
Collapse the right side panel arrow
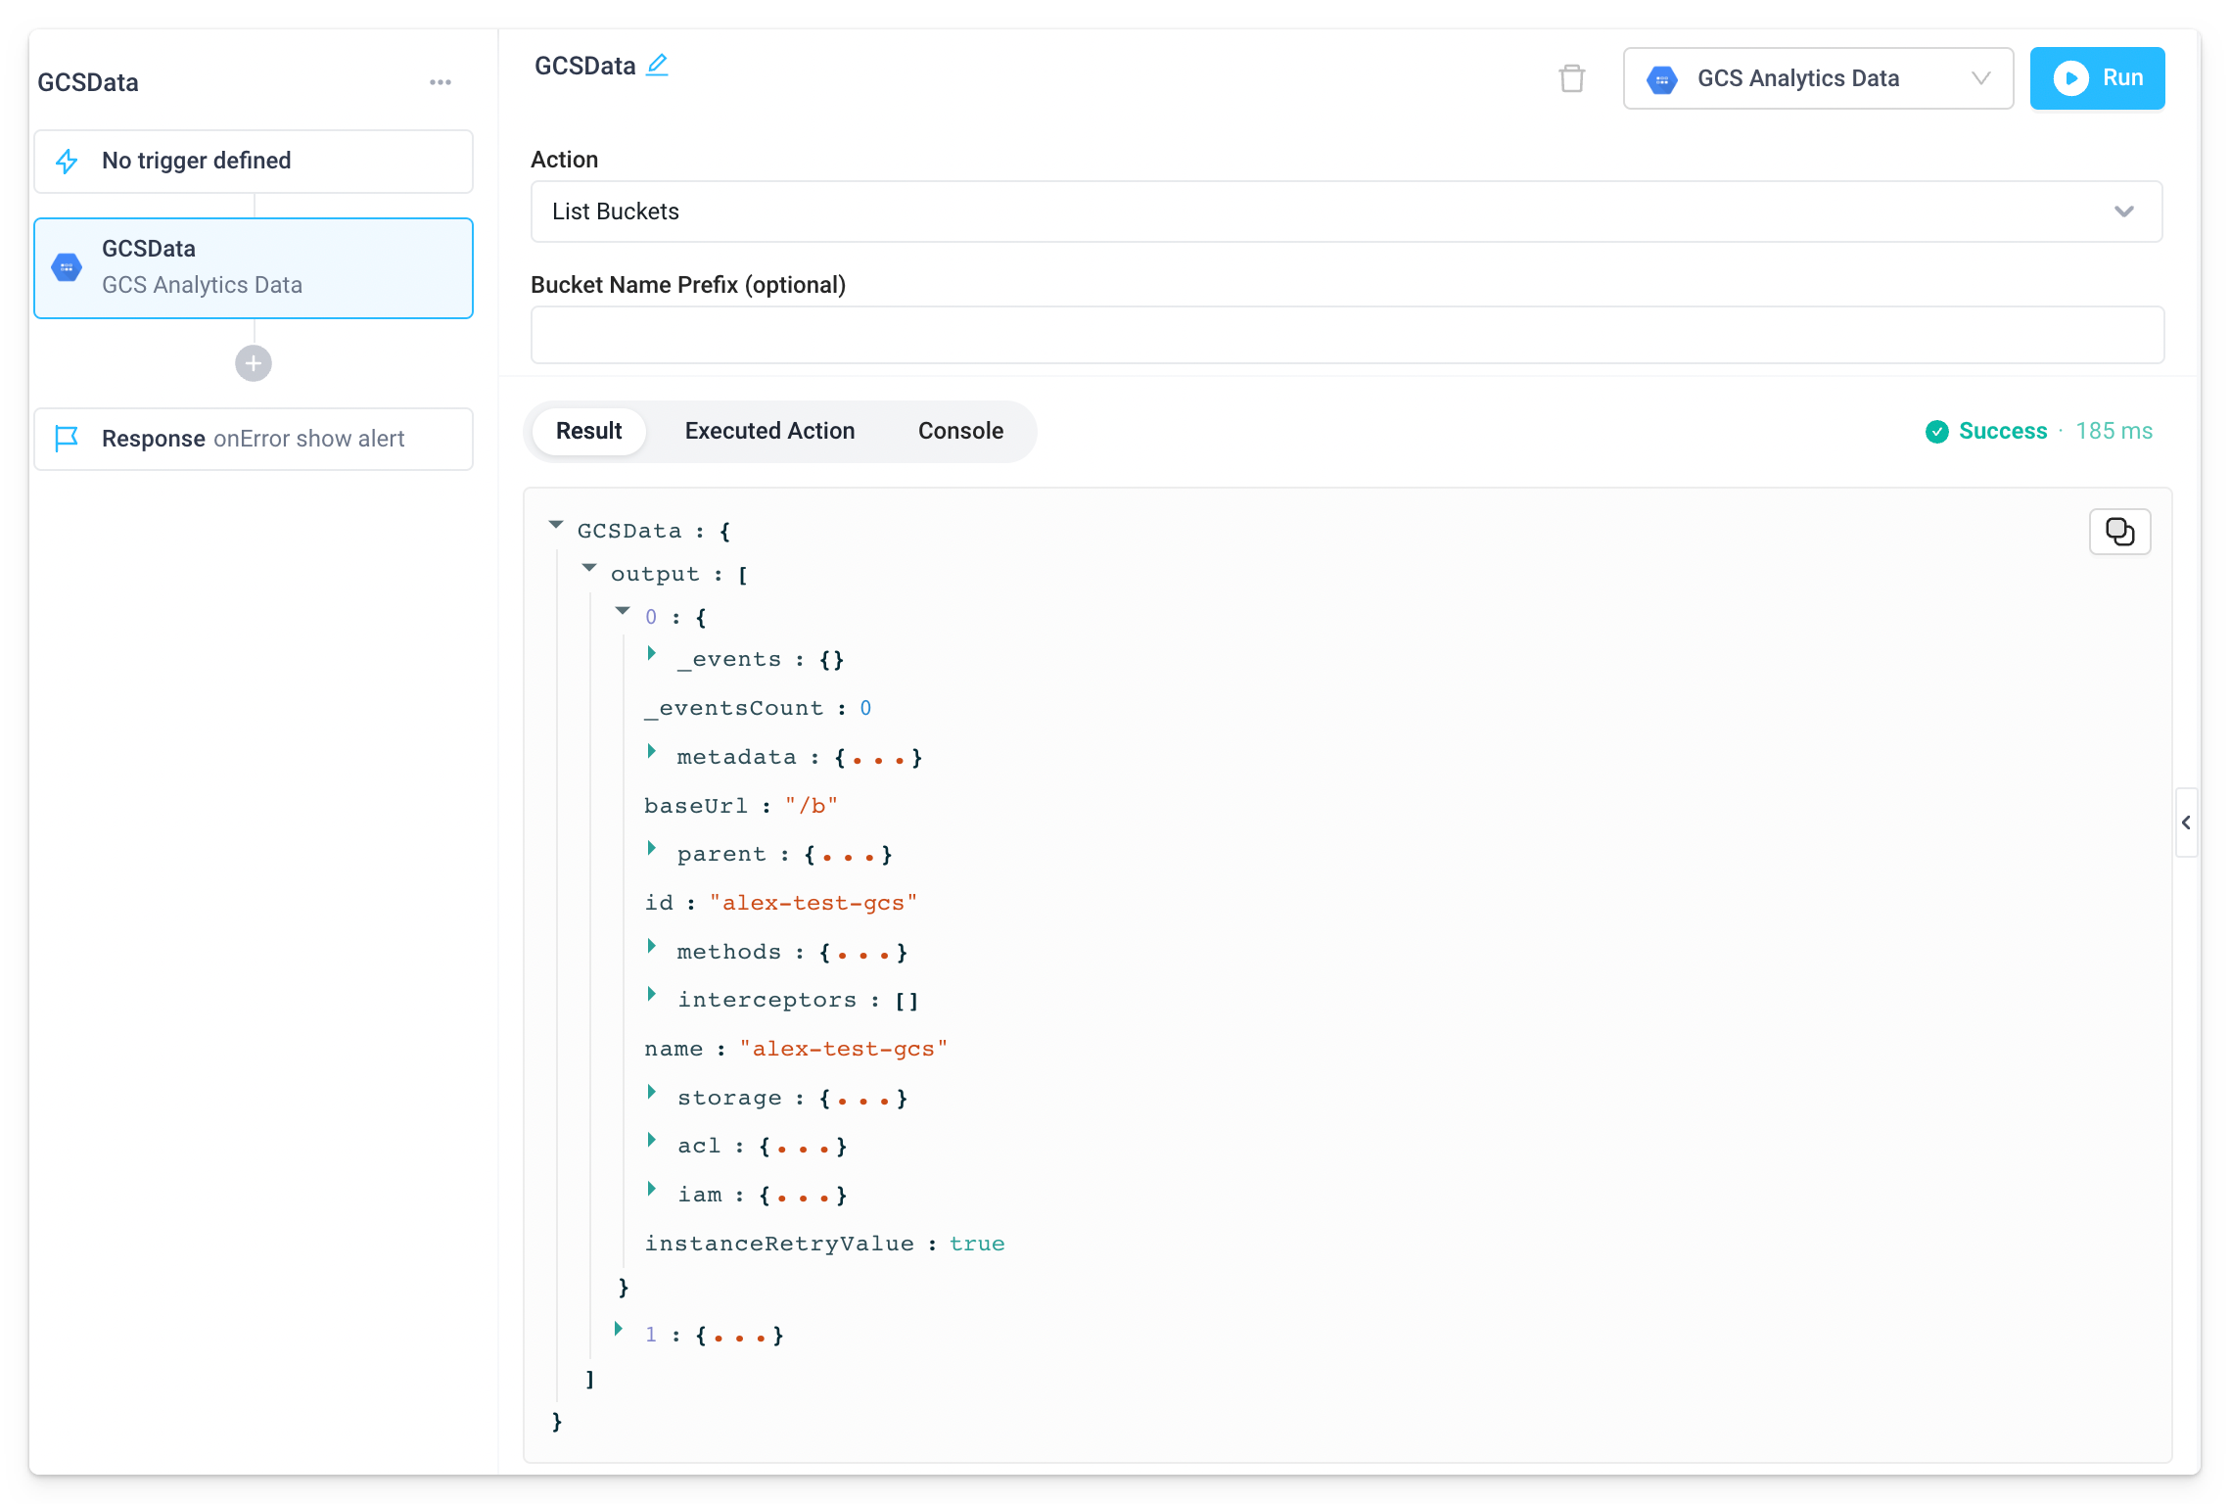coord(2186,822)
